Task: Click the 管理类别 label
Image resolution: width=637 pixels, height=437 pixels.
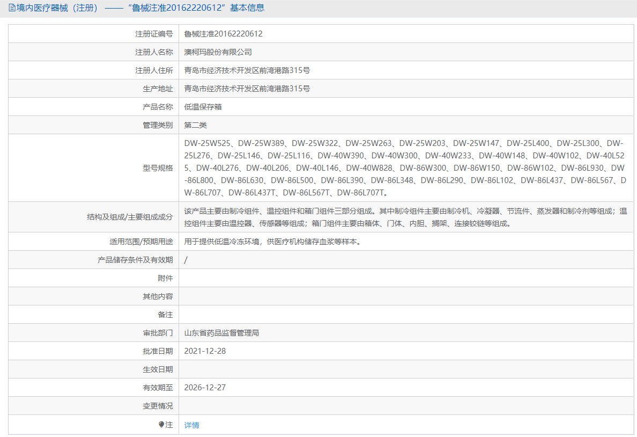Action: pyautogui.click(x=158, y=125)
